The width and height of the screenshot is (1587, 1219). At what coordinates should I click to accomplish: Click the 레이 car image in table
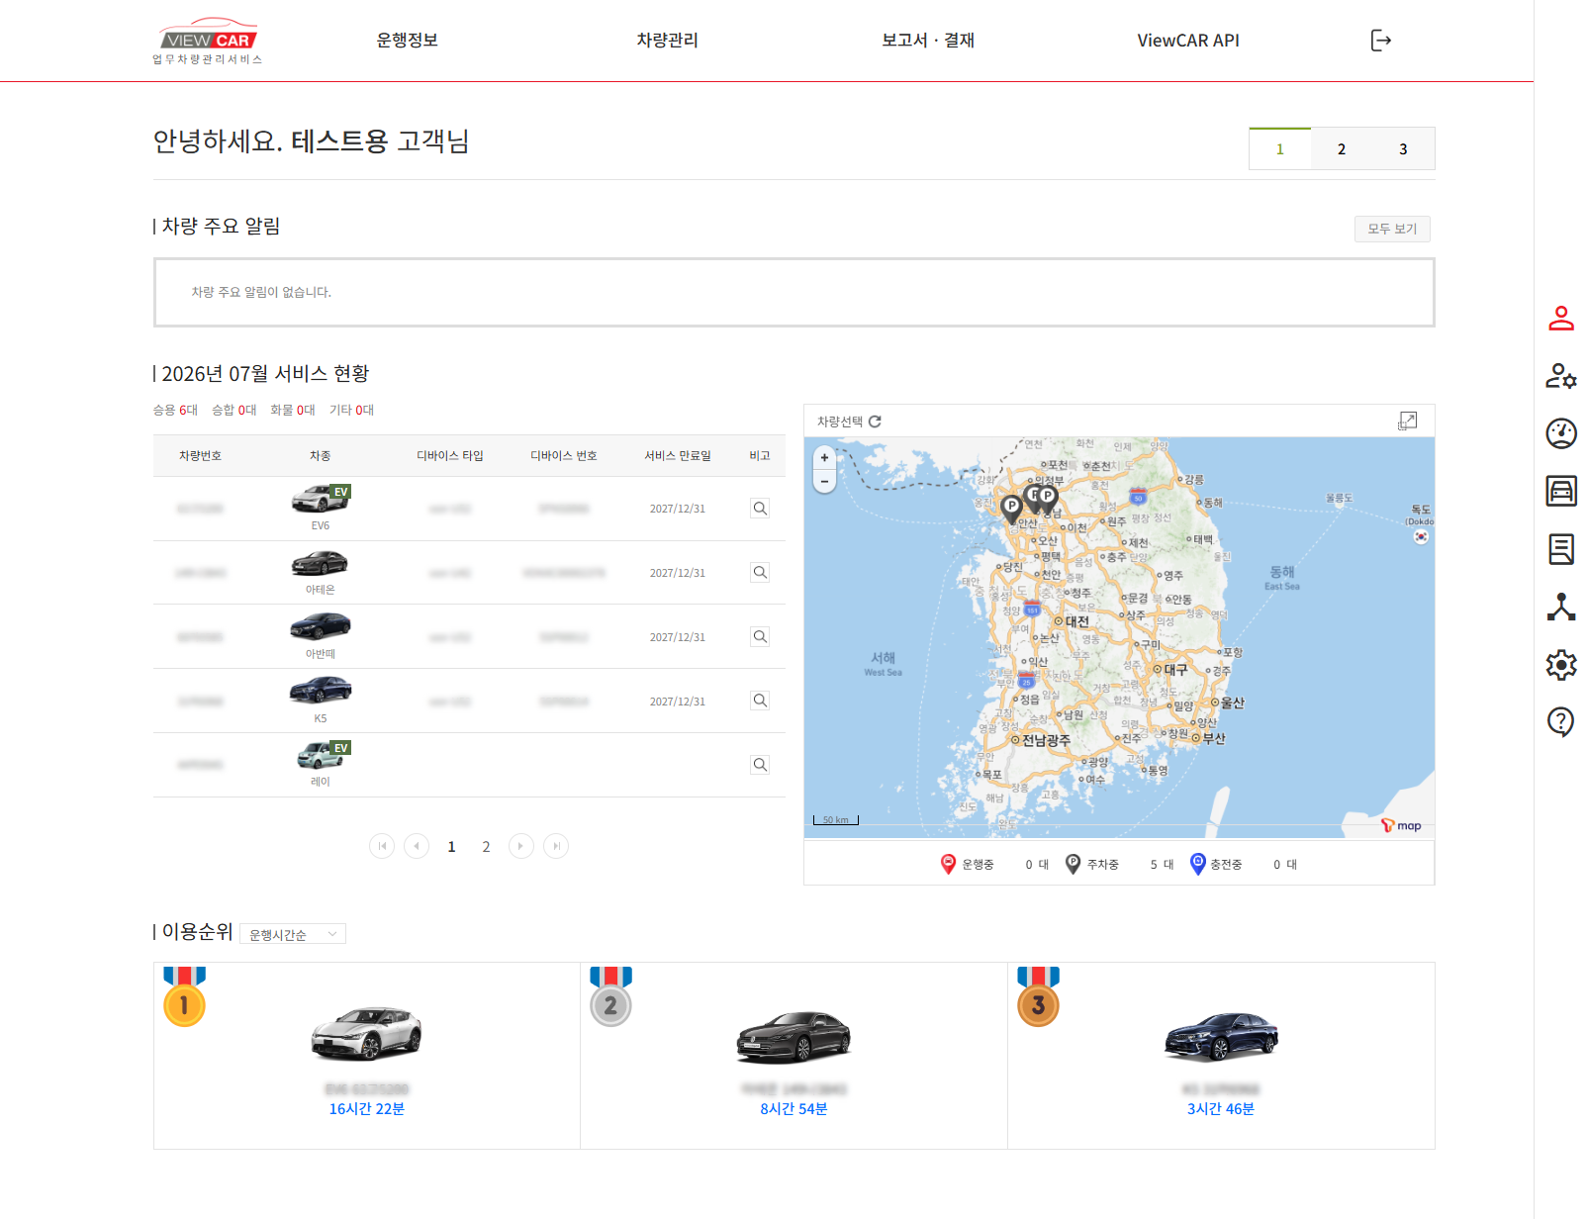click(x=323, y=755)
